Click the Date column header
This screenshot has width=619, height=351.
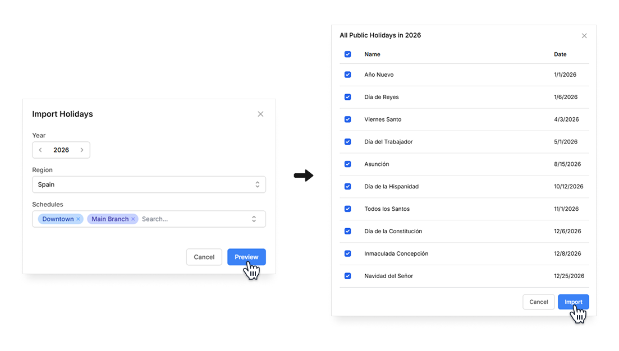pyautogui.click(x=560, y=54)
